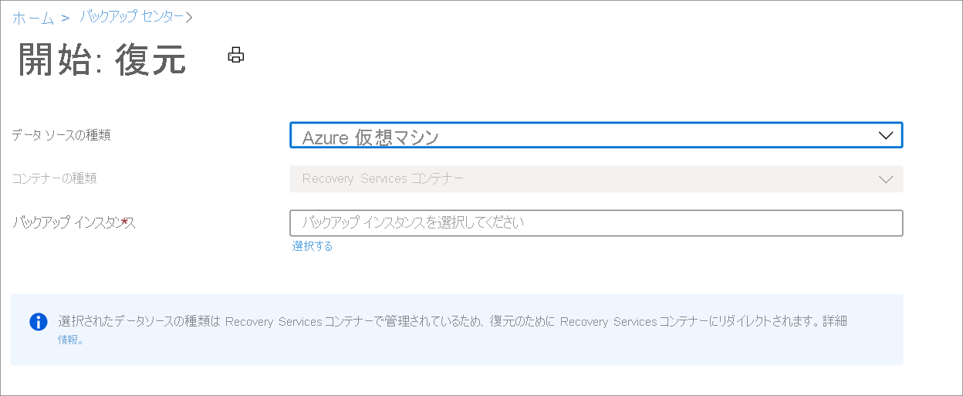The height and width of the screenshot is (396, 963).
Task: Click the コンテナーの種類 label
Action: 54,178
